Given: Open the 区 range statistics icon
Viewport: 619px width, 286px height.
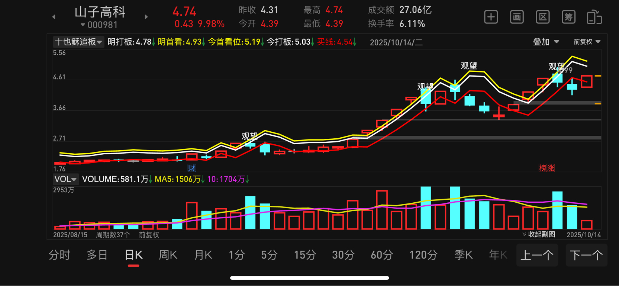Looking at the screenshot, I should pyautogui.click(x=543, y=17).
